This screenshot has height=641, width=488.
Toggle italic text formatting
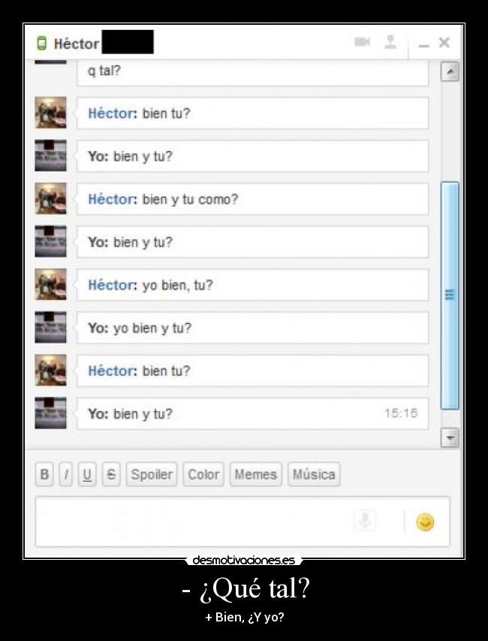pyautogui.click(x=66, y=474)
